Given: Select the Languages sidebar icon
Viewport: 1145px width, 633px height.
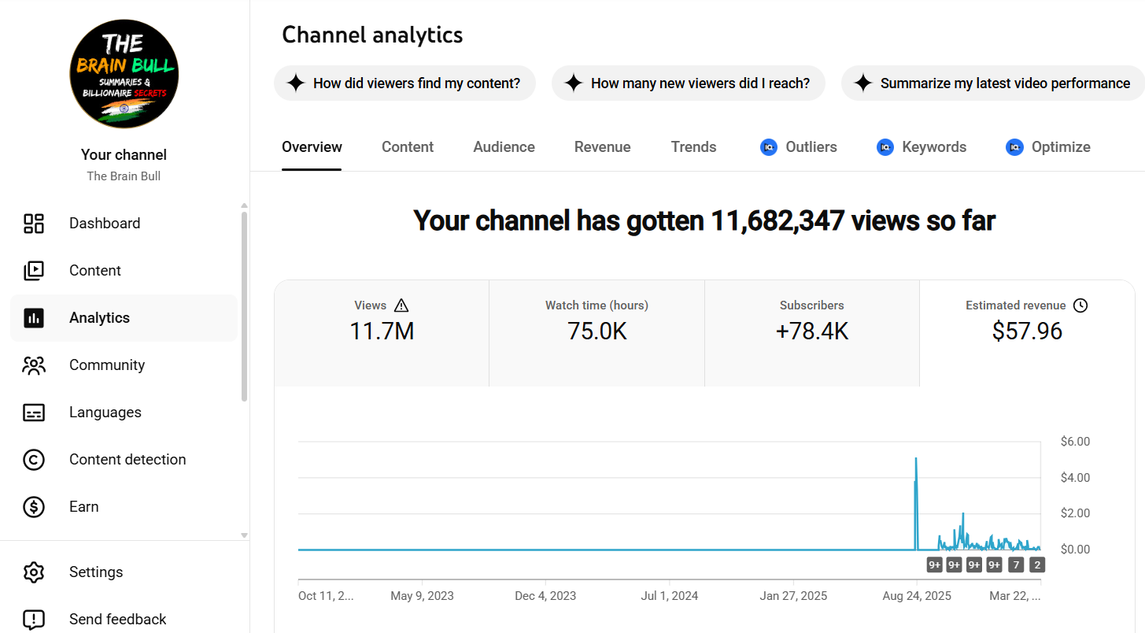Looking at the screenshot, I should pyautogui.click(x=34, y=413).
